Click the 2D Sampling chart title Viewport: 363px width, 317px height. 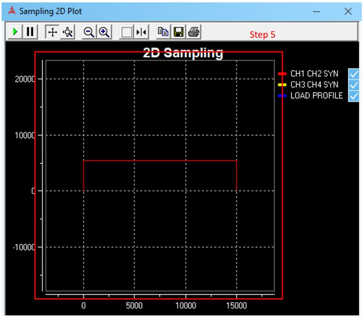183,53
